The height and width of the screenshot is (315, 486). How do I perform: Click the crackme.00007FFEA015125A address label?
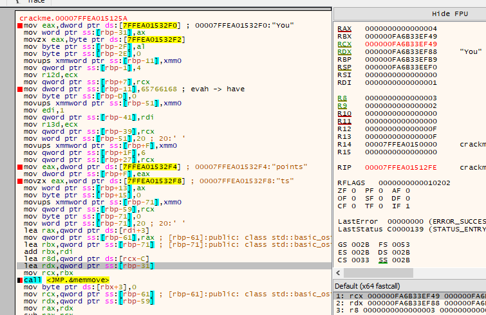pos(73,19)
